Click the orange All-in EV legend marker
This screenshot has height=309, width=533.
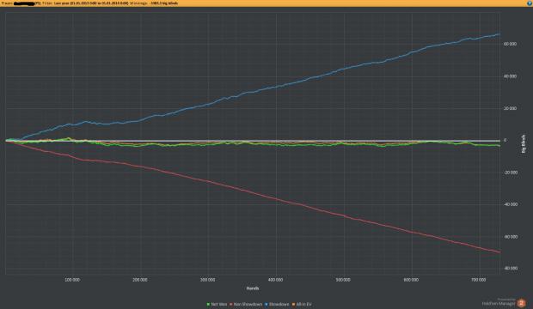click(x=293, y=304)
